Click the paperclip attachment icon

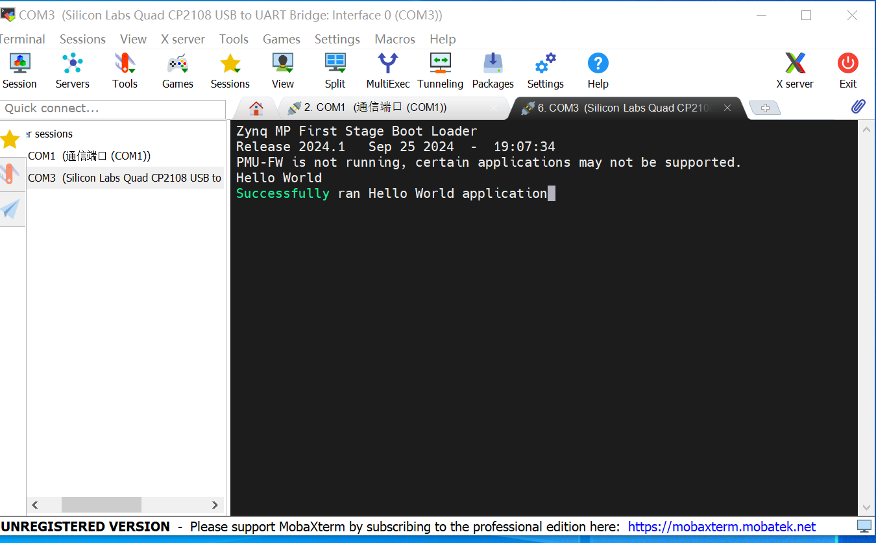pos(858,107)
